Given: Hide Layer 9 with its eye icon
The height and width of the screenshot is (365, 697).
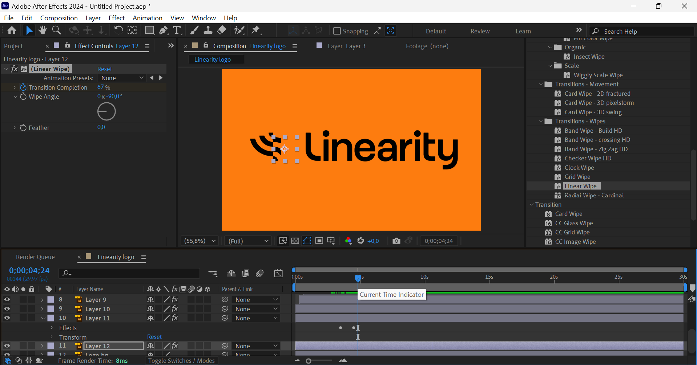Looking at the screenshot, I should tap(7, 300).
